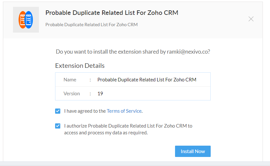Click the Extension Details heading
The image size is (270, 166).
pyautogui.click(x=80, y=66)
